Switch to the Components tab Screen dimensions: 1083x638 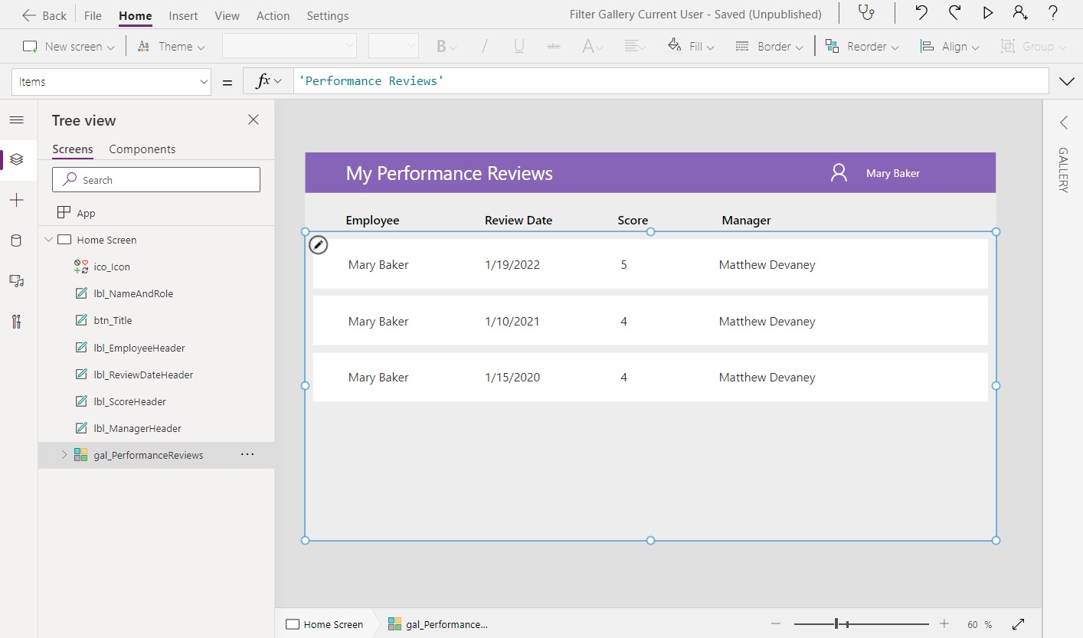(142, 149)
